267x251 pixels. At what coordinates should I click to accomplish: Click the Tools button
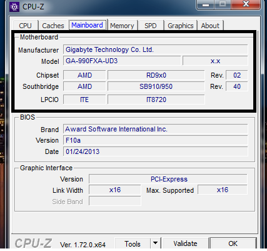pos(133,243)
